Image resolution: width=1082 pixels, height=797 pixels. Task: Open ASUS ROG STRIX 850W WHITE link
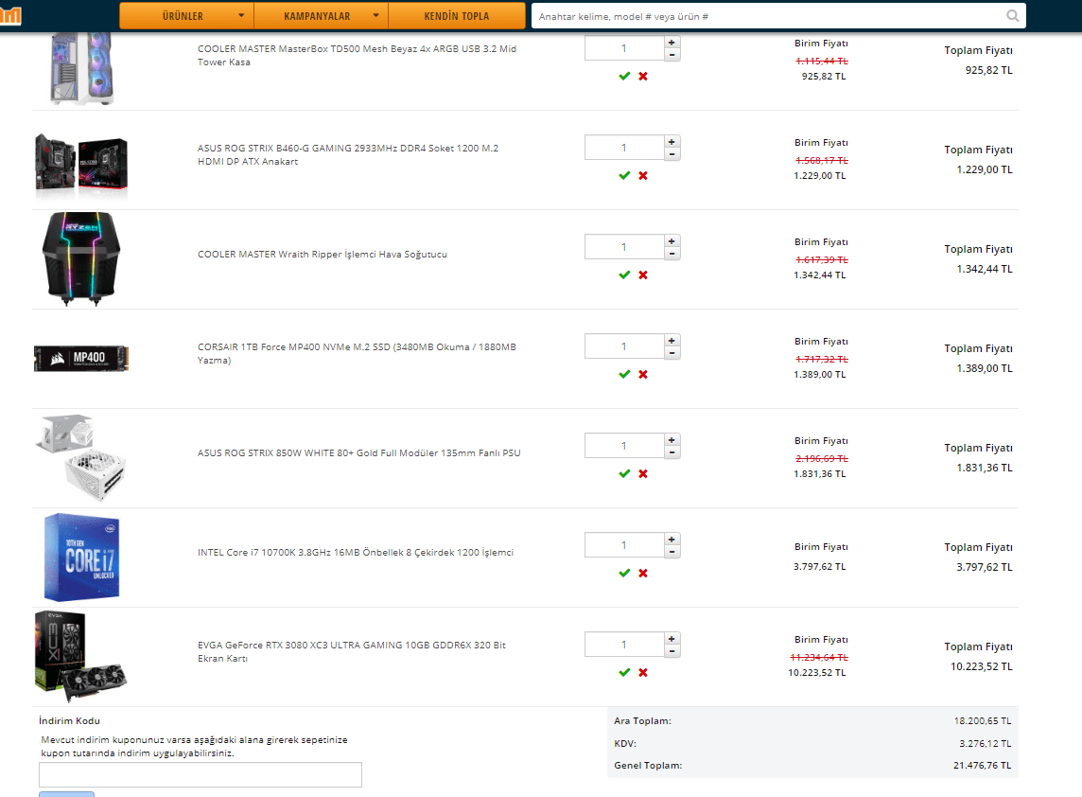(x=358, y=453)
